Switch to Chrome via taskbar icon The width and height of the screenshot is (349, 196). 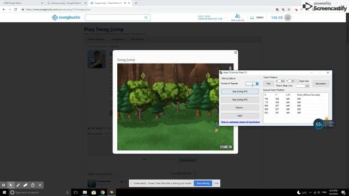pyautogui.click(x=103, y=192)
